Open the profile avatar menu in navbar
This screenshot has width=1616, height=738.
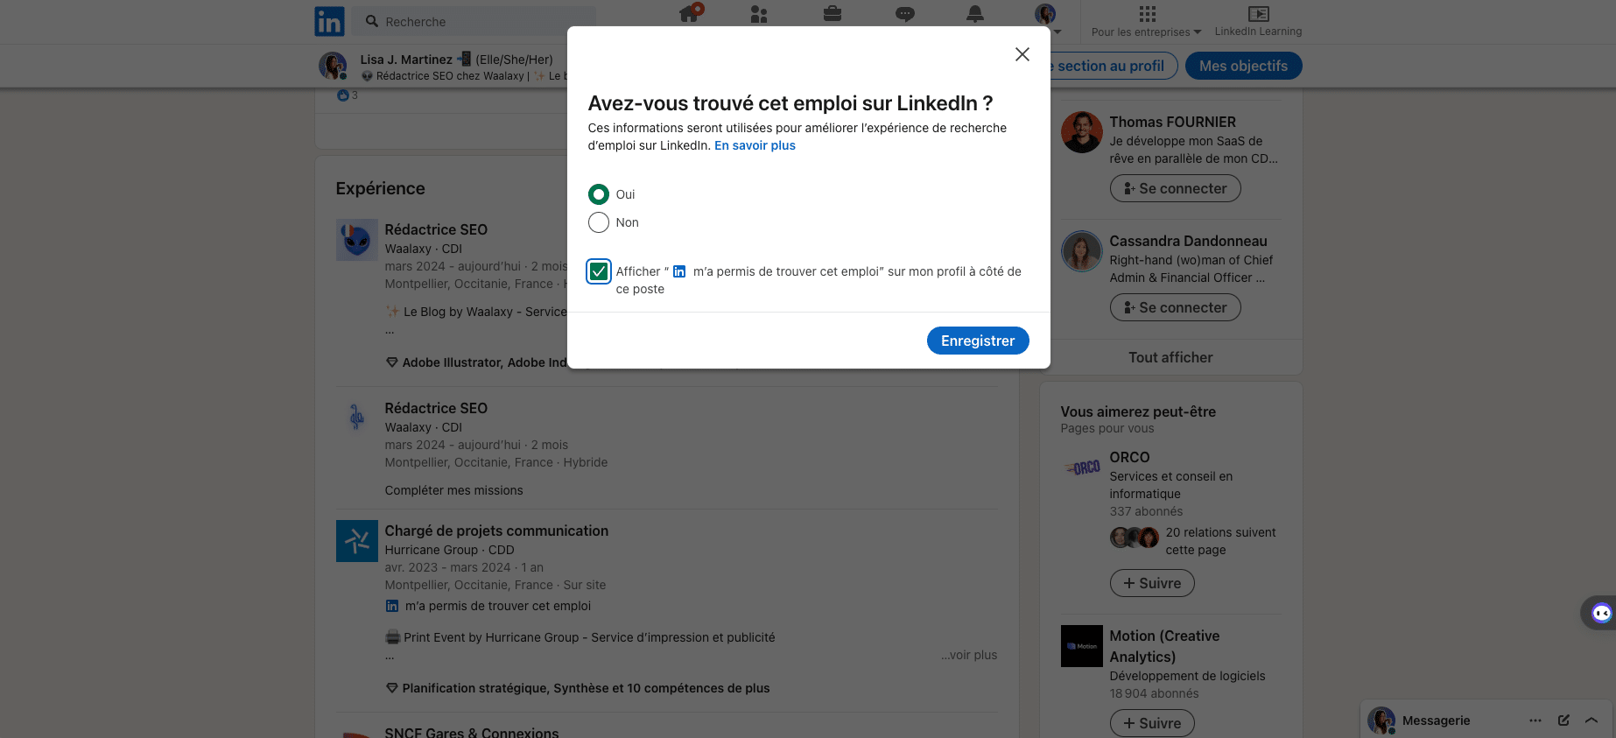(1045, 14)
